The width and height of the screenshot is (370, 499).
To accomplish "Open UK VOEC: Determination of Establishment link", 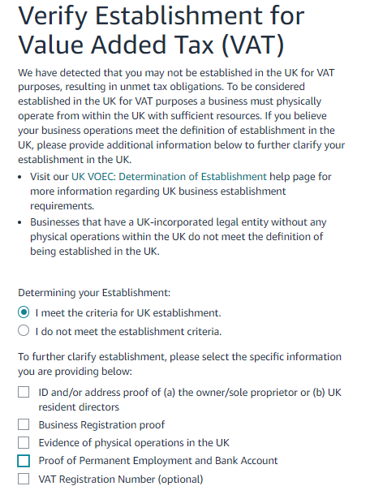I will click(x=169, y=177).
